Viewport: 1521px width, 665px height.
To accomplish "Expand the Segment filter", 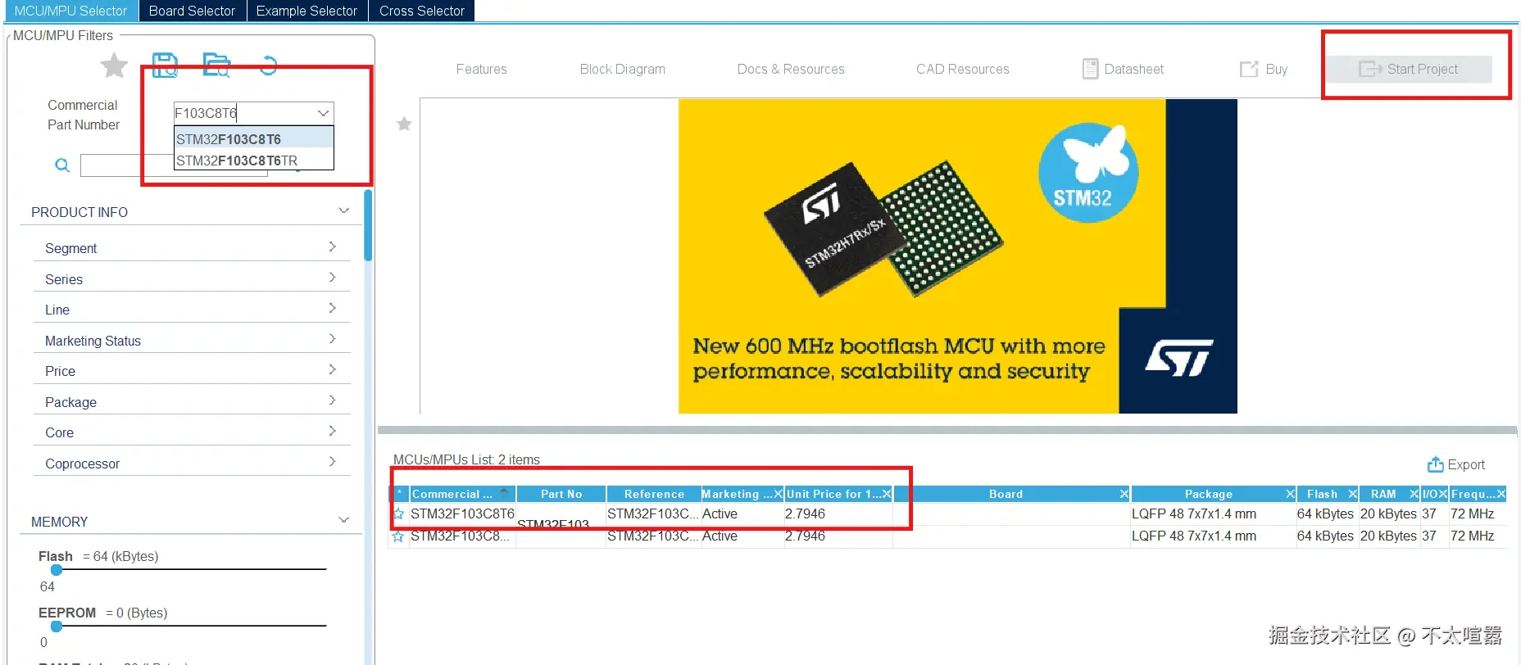I will click(332, 247).
